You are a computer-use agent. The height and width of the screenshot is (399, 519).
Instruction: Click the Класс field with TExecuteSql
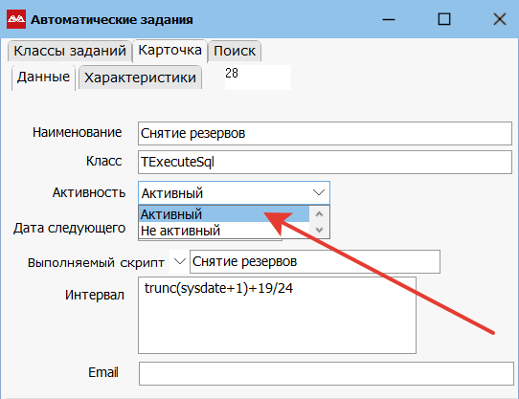[325, 162]
